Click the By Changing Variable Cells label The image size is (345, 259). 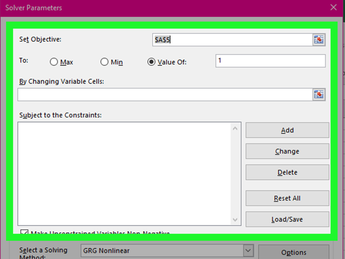(62, 82)
